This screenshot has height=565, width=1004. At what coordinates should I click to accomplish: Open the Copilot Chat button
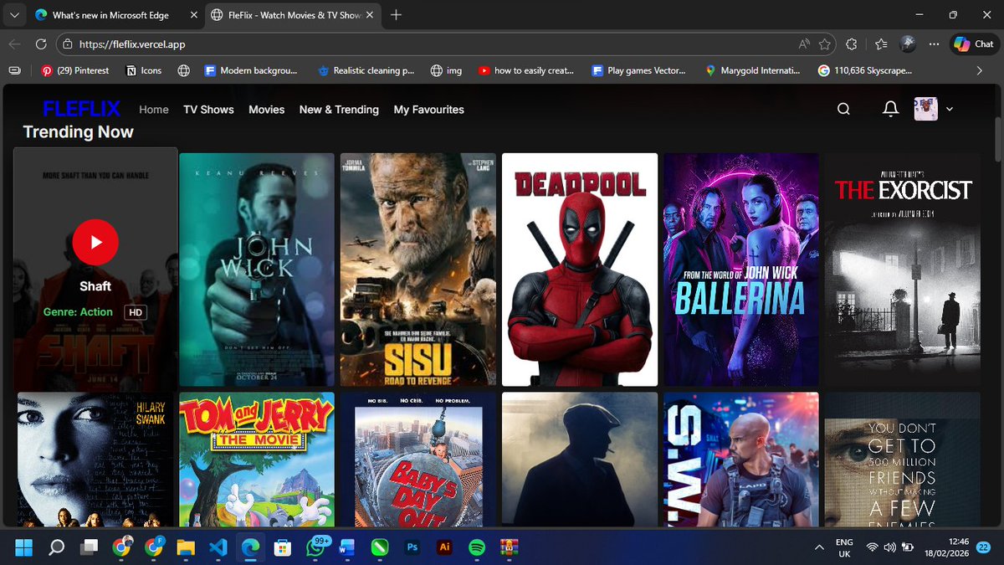point(973,44)
